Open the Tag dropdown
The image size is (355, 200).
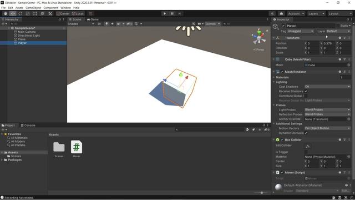[x=301, y=31]
